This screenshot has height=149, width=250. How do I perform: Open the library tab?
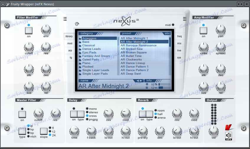69,36
